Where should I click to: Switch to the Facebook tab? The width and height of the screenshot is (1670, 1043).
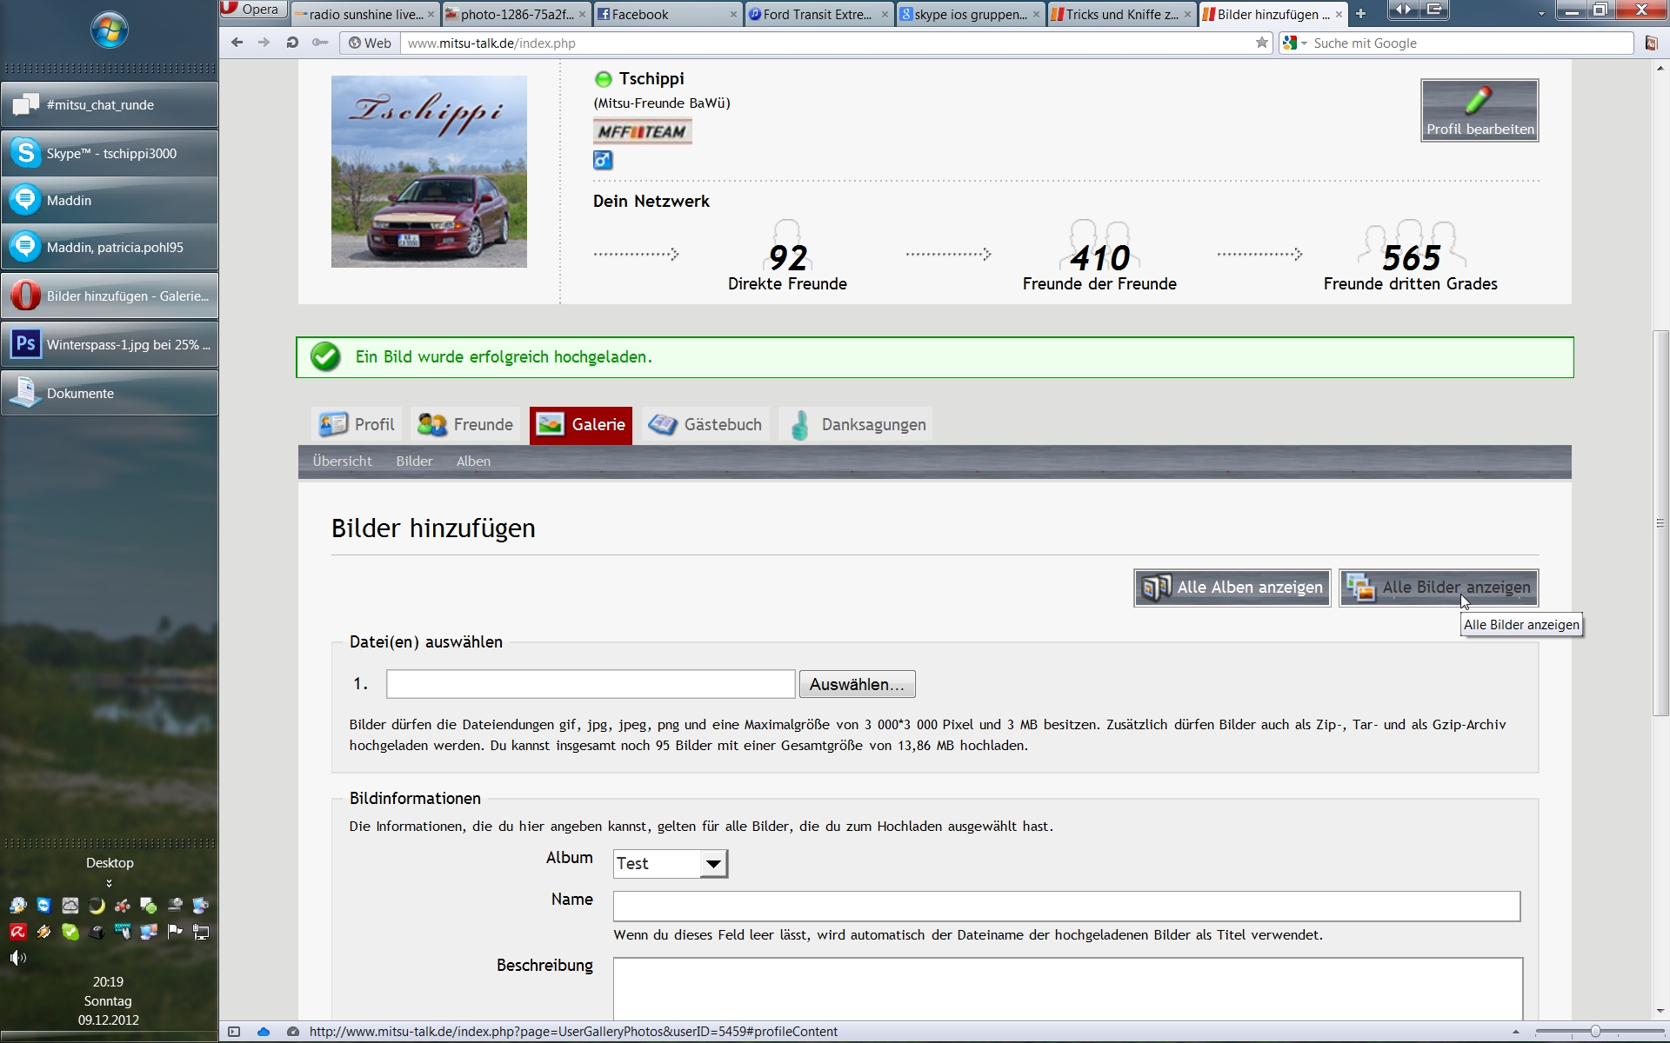(x=666, y=14)
